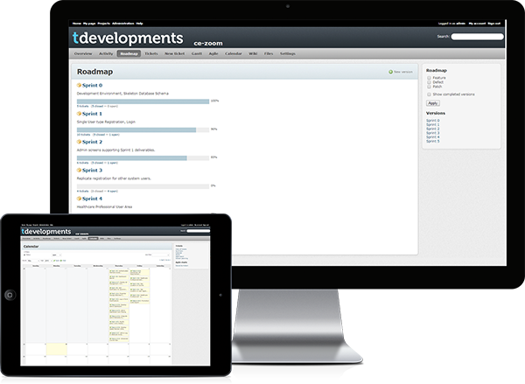The height and width of the screenshot is (384, 525).
Task: Click the Sign out link
Action: point(493,24)
